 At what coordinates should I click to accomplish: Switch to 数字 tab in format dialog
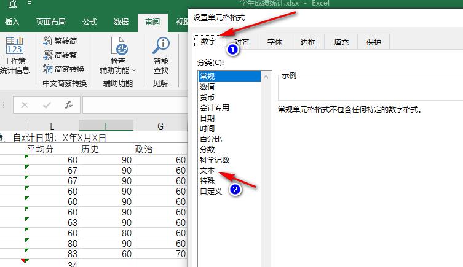click(208, 42)
